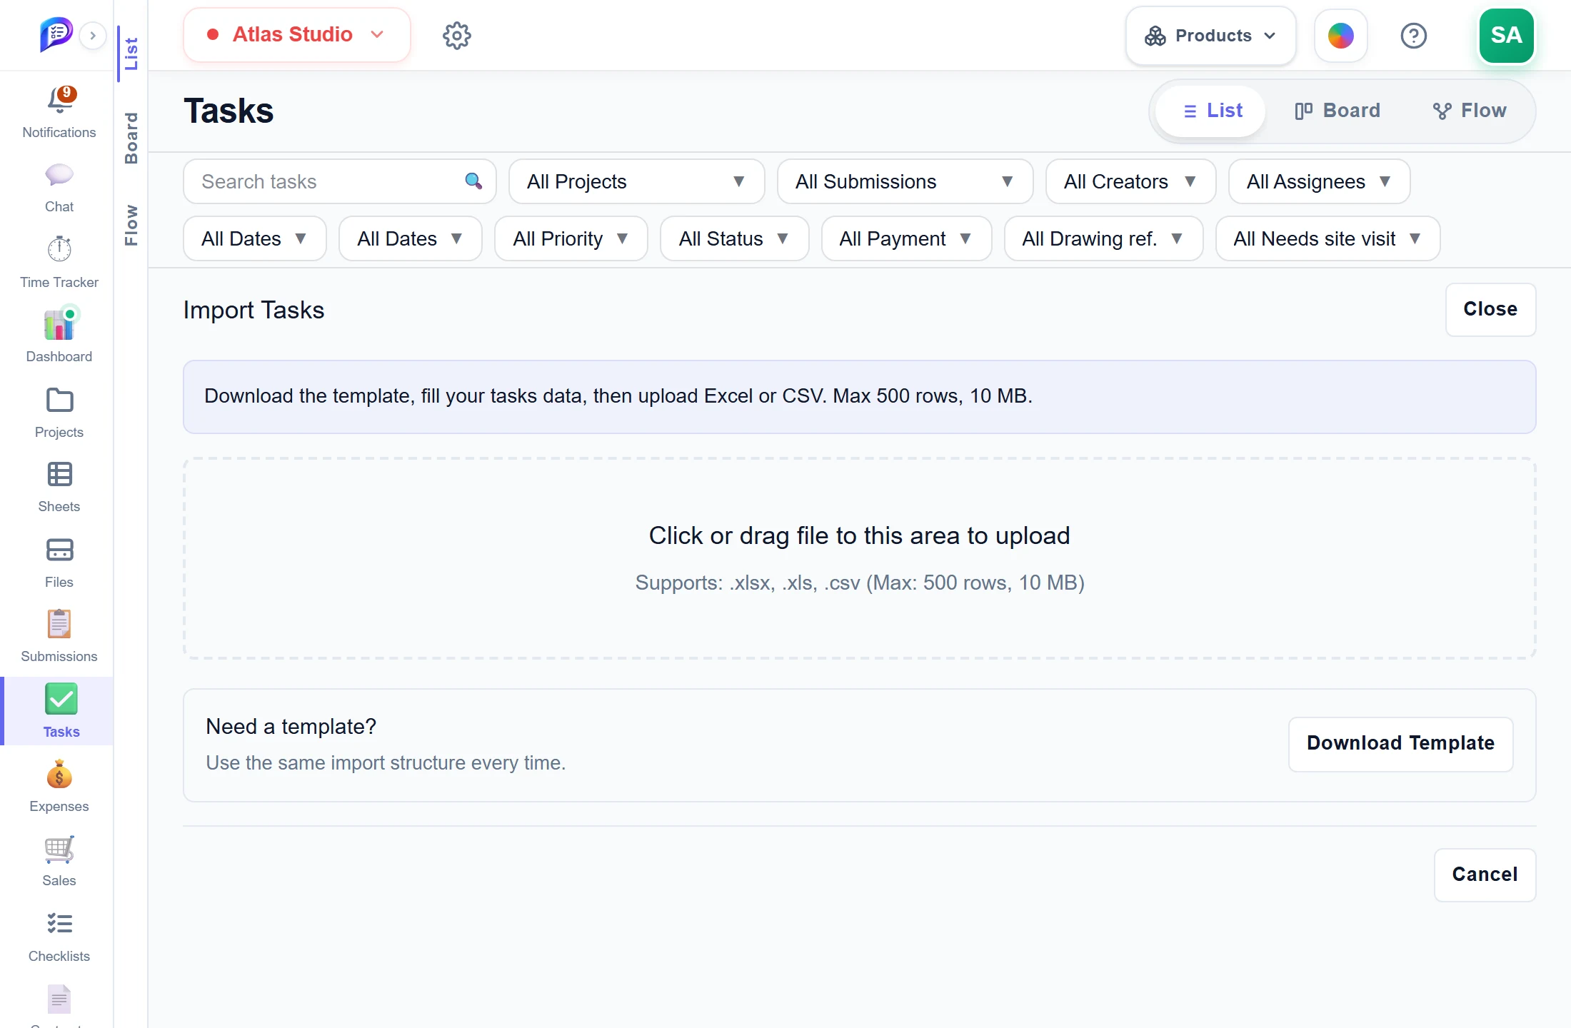Expand the All Projects filter
Image resolution: width=1571 pixels, height=1028 pixels.
coord(637,181)
